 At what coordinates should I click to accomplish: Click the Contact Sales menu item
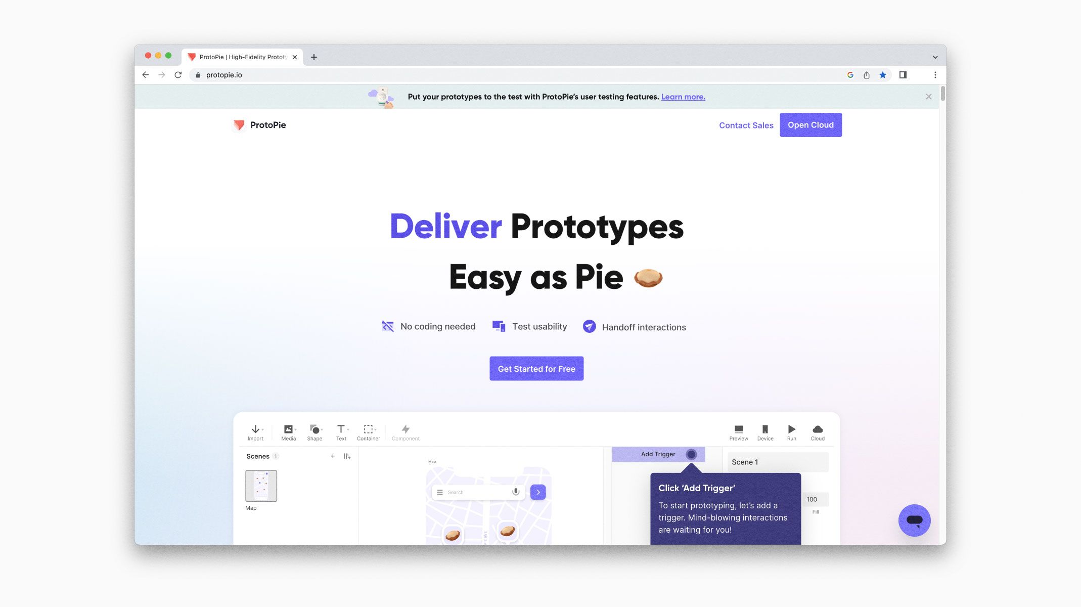[746, 125]
